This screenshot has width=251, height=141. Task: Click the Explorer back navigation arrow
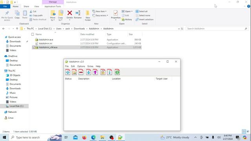[4, 29]
